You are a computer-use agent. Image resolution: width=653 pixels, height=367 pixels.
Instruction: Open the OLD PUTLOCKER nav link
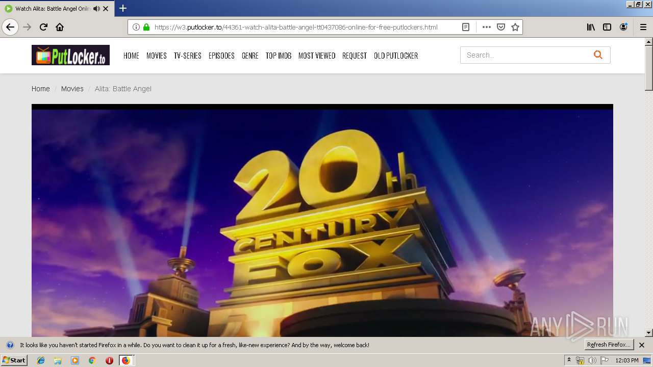[x=396, y=56]
